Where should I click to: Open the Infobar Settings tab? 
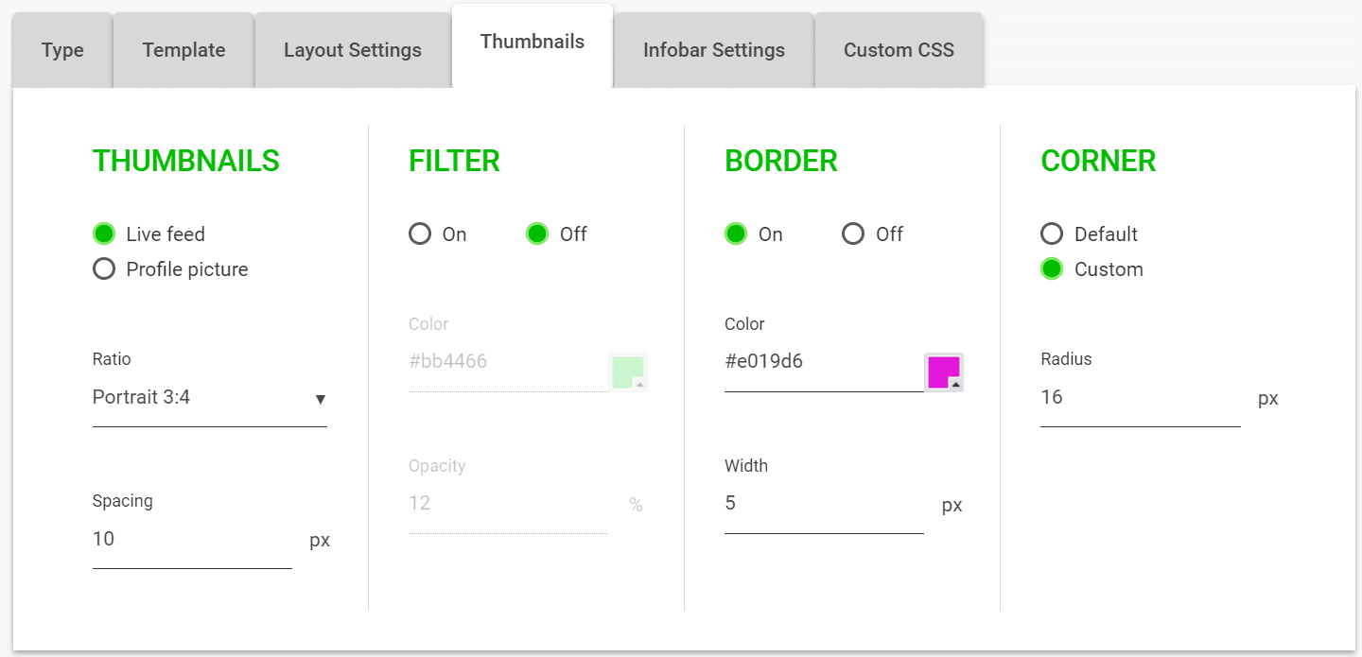(713, 50)
